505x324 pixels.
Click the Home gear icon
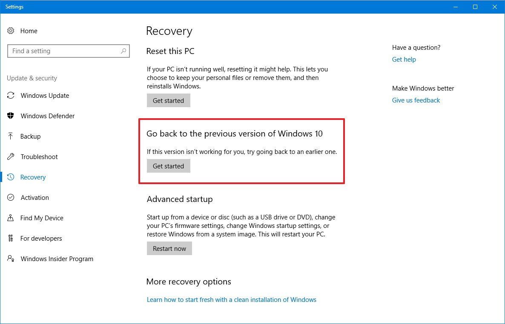(x=11, y=31)
